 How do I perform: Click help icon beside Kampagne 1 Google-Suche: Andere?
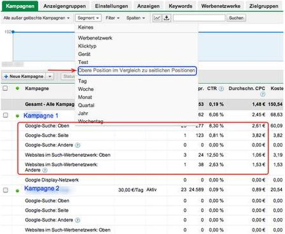click(77, 145)
